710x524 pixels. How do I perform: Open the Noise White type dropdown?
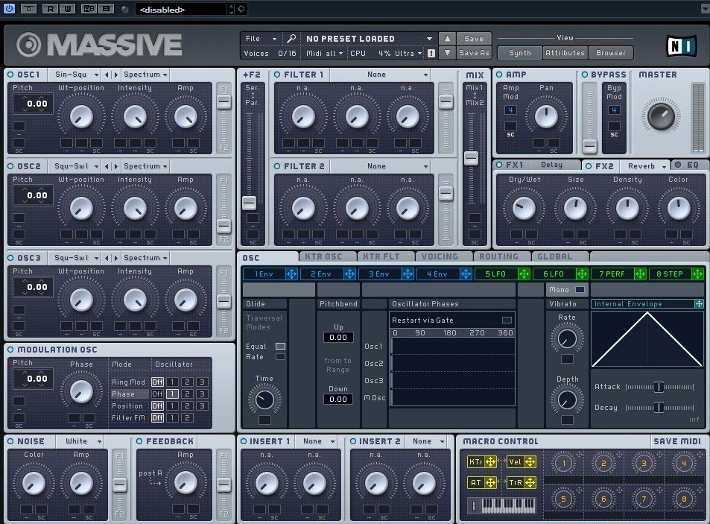[80, 441]
